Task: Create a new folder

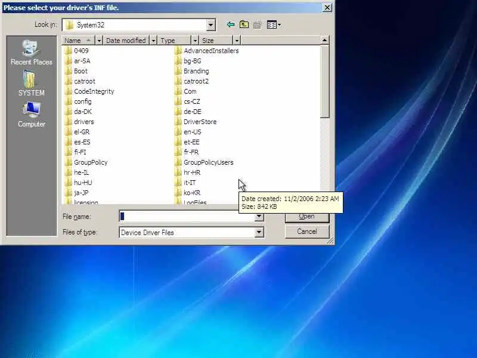Action: (x=258, y=24)
